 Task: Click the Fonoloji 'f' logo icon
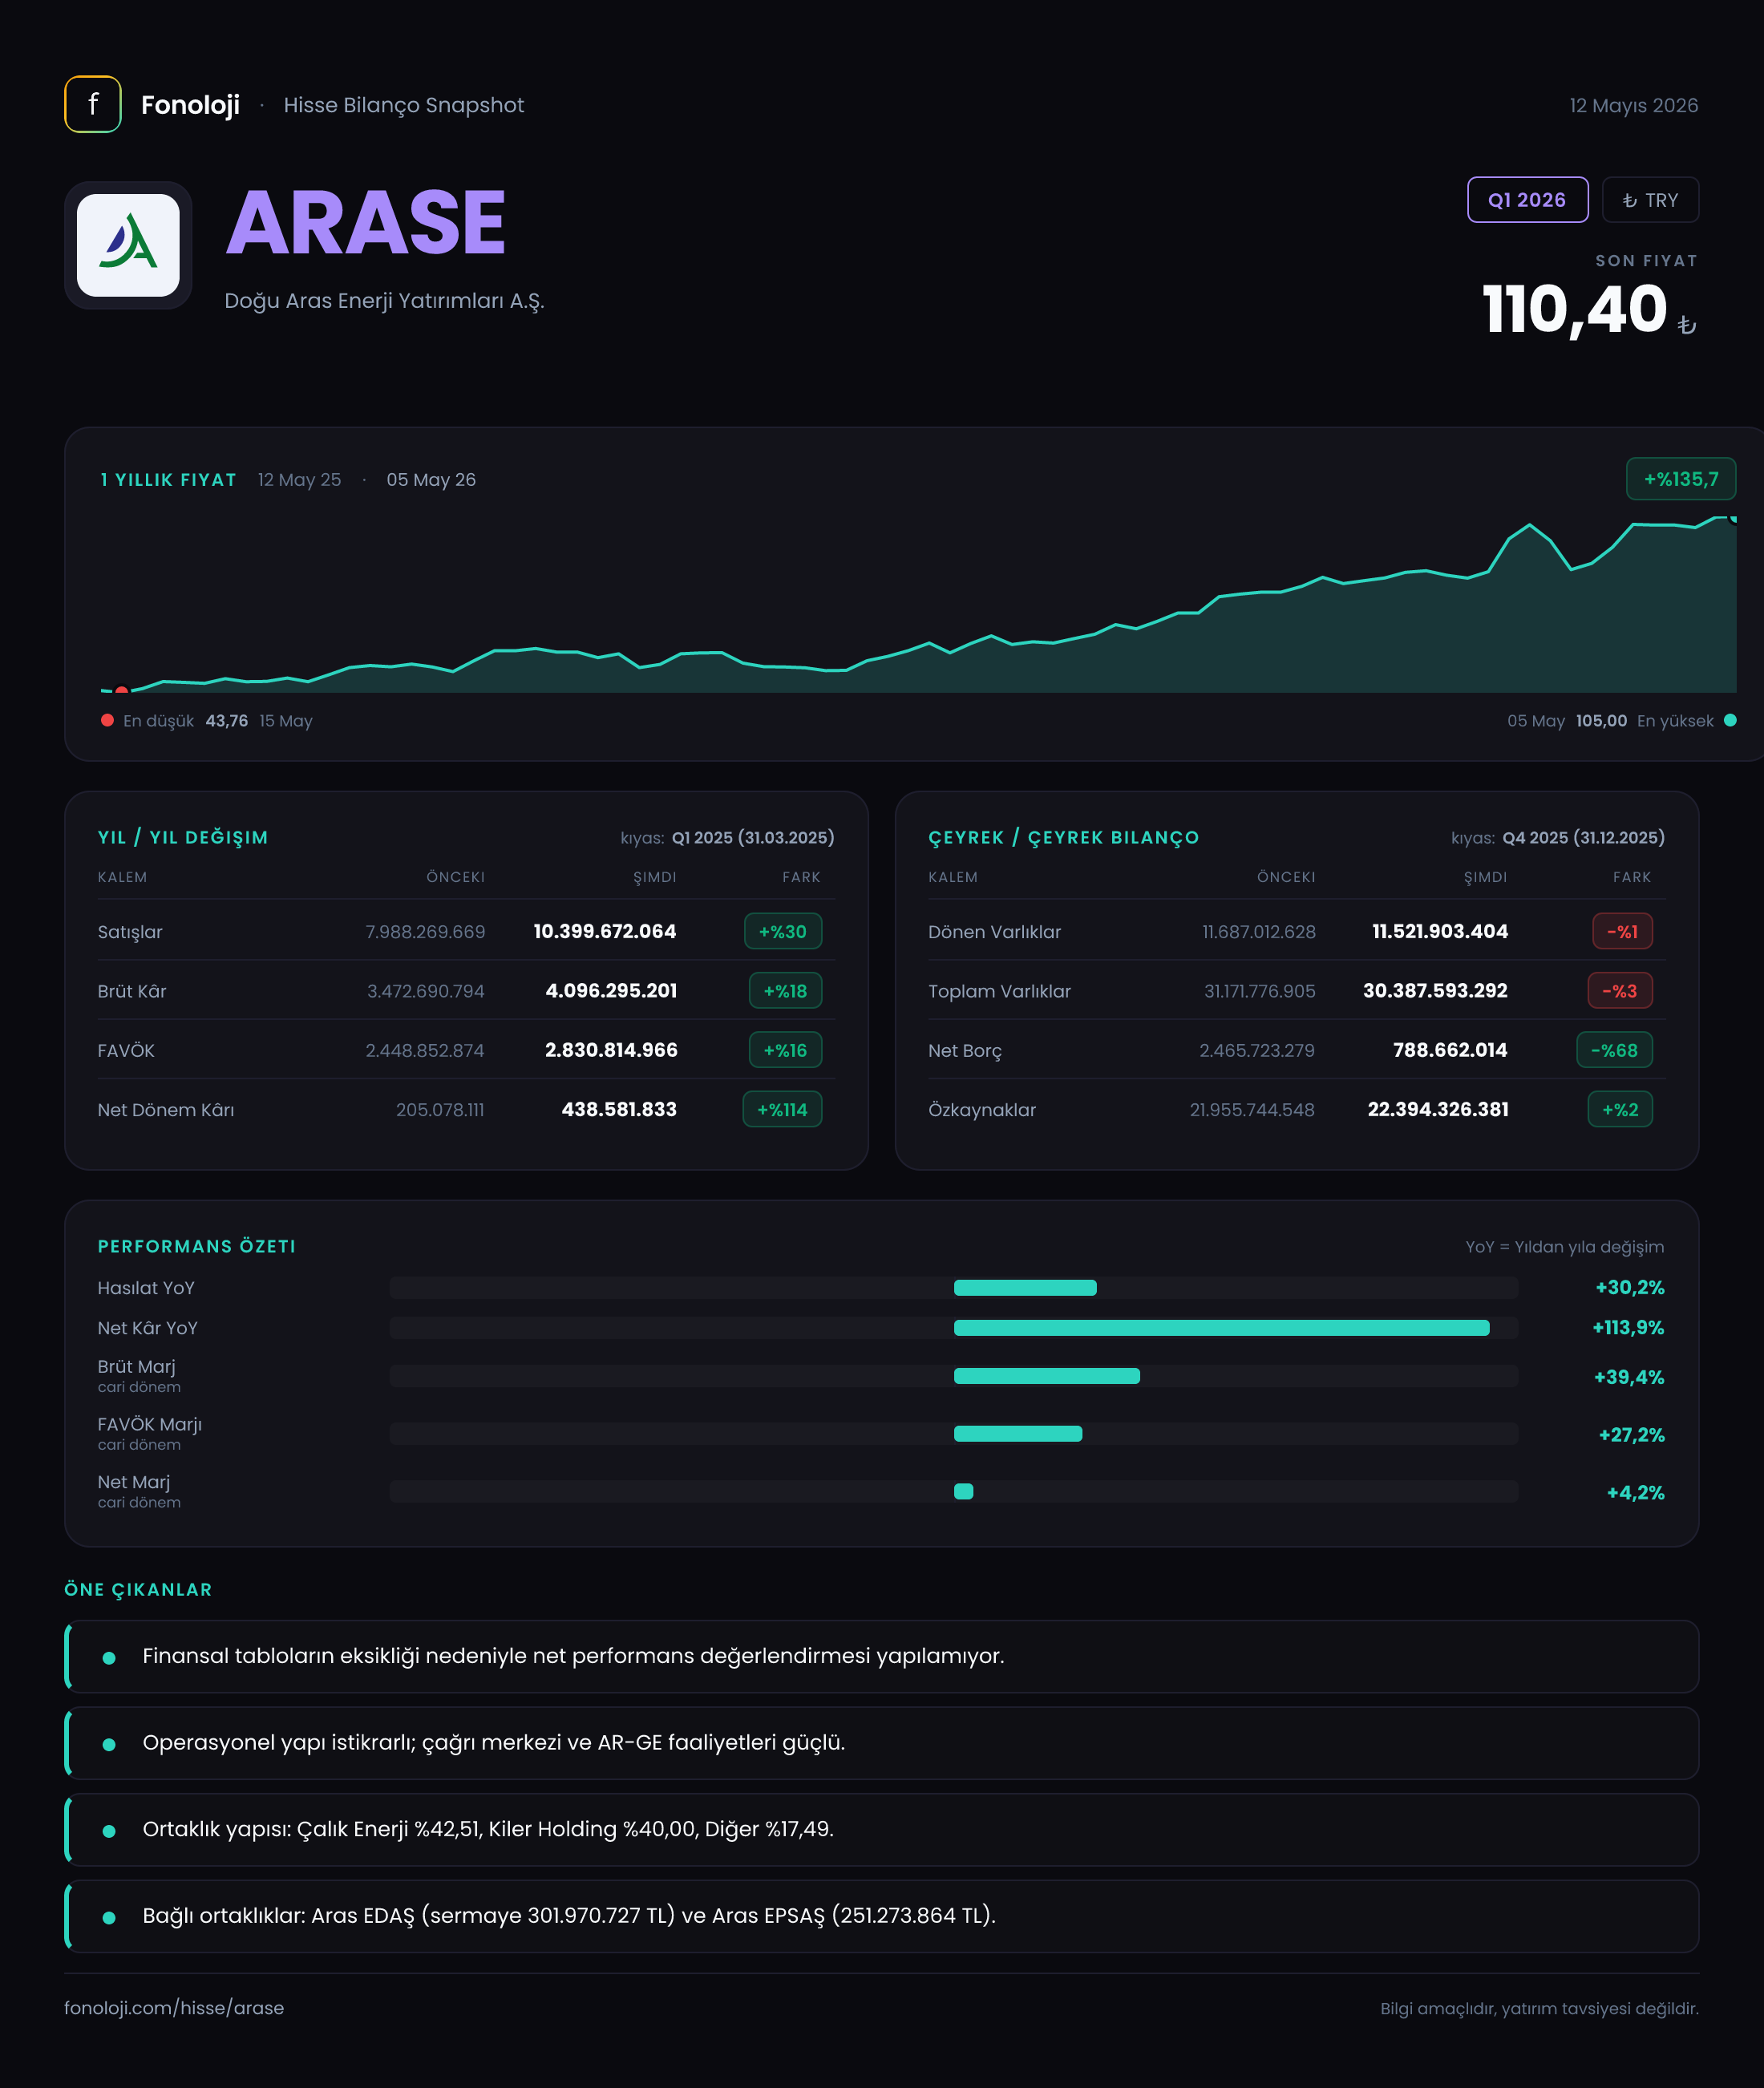pyautogui.click(x=93, y=104)
